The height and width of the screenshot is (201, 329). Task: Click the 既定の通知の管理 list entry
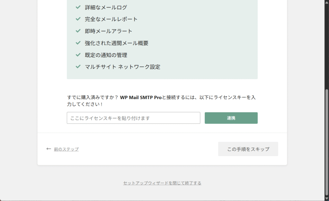pyautogui.click(x=106, y=55)
